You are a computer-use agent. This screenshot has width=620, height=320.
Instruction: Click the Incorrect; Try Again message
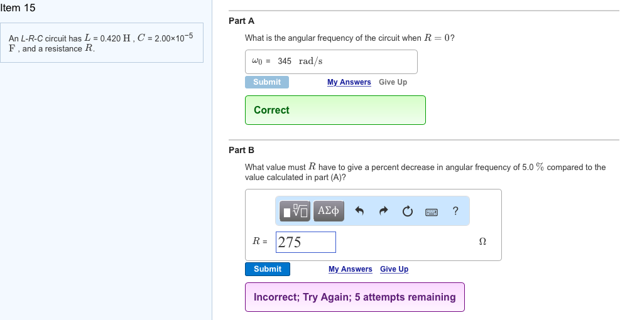[x=354, y=297]
